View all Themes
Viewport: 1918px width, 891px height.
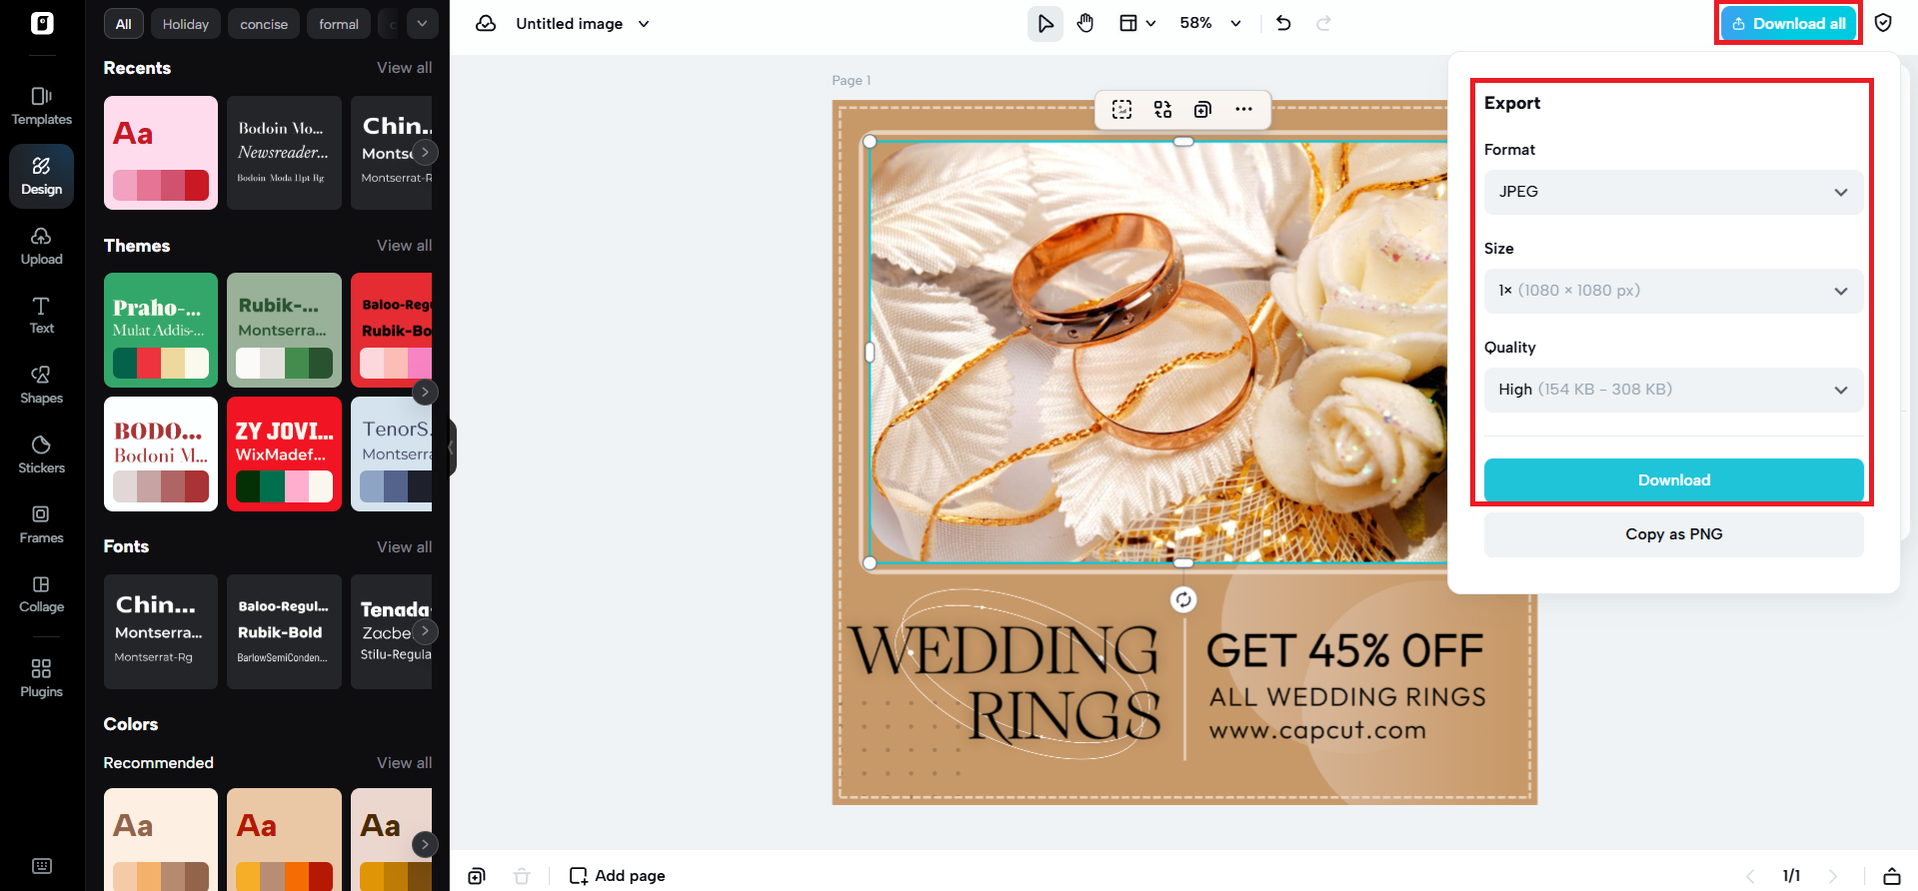point(404,246)
